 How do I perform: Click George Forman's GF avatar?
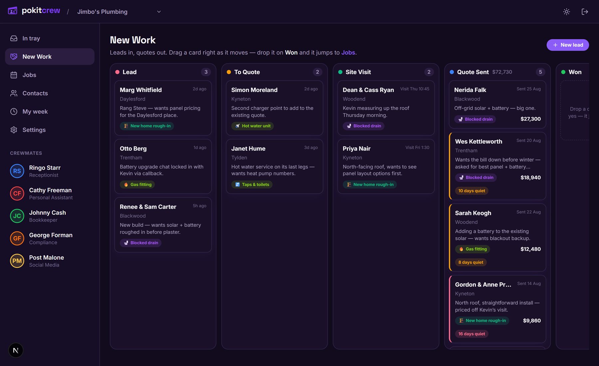(17, 238)
